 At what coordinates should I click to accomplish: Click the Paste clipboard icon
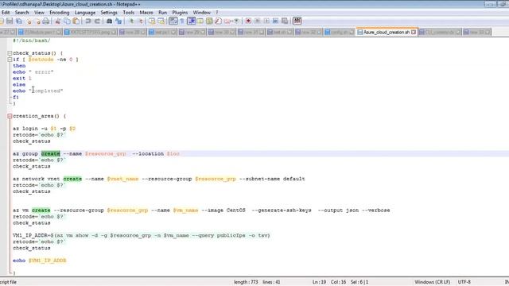(x=76, y=21)
